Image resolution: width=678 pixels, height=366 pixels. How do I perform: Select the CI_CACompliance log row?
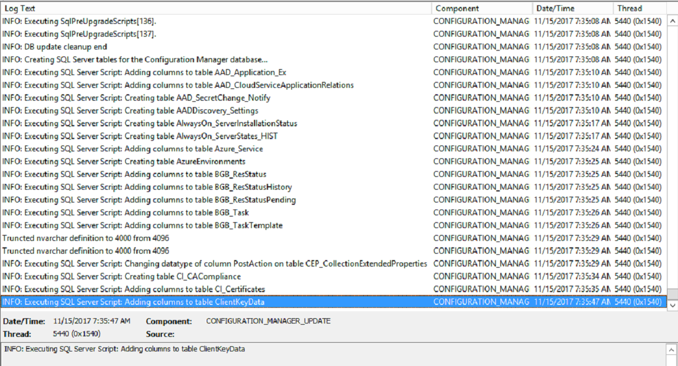(x=333, y=276)
